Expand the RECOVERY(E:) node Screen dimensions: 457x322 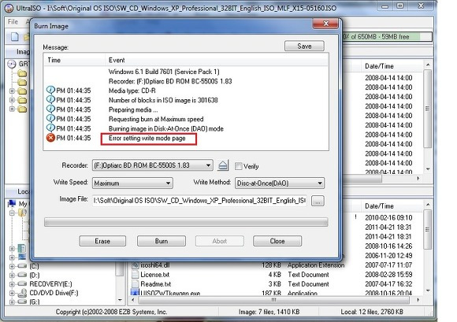click(12, 284)
